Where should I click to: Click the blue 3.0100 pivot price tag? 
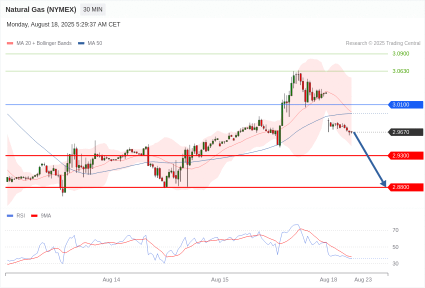point(406,104)
